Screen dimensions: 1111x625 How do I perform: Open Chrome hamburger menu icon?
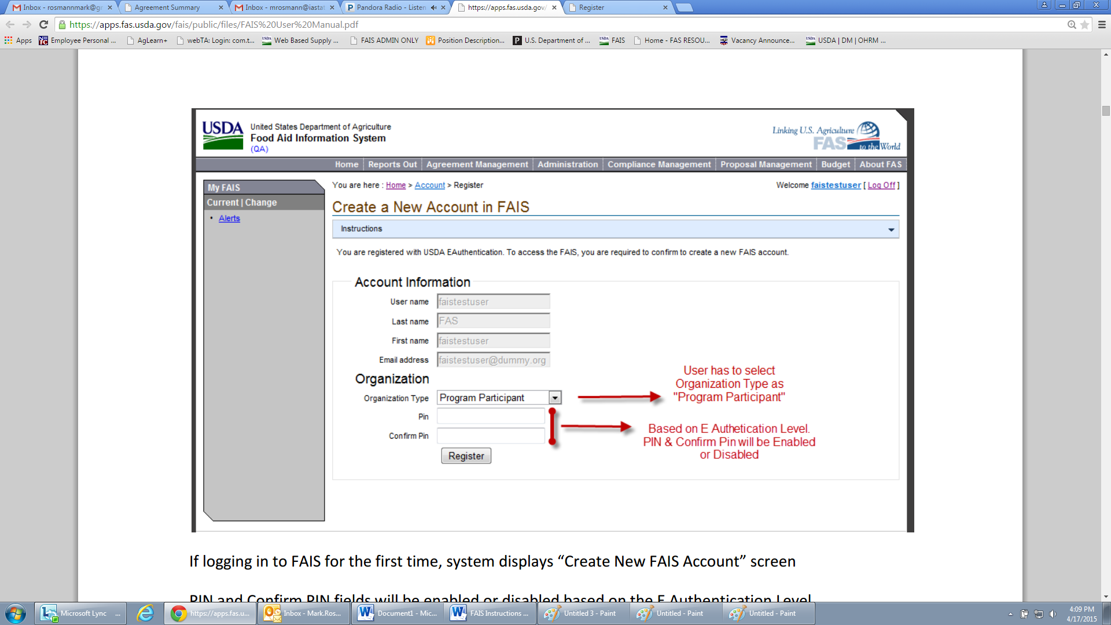coord(1102,24)
